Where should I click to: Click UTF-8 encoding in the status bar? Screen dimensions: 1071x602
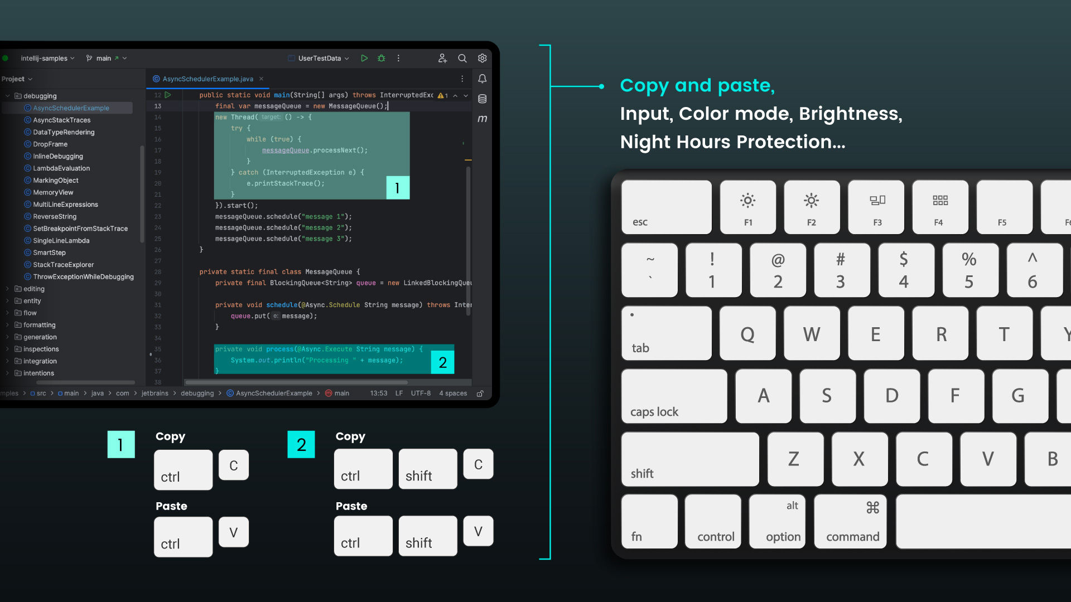[421, 393]
